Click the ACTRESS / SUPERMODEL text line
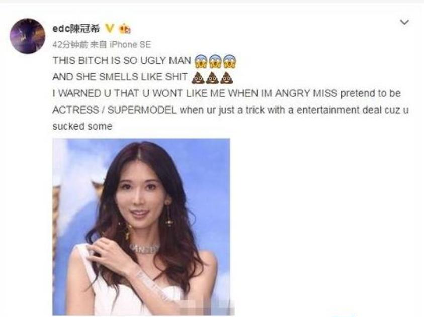This screenshot has width=424, height=317. click(x=230, y=110)
